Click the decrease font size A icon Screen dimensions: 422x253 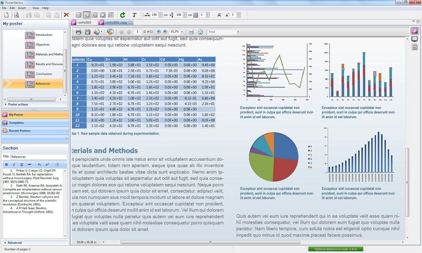tap(227, 15)
